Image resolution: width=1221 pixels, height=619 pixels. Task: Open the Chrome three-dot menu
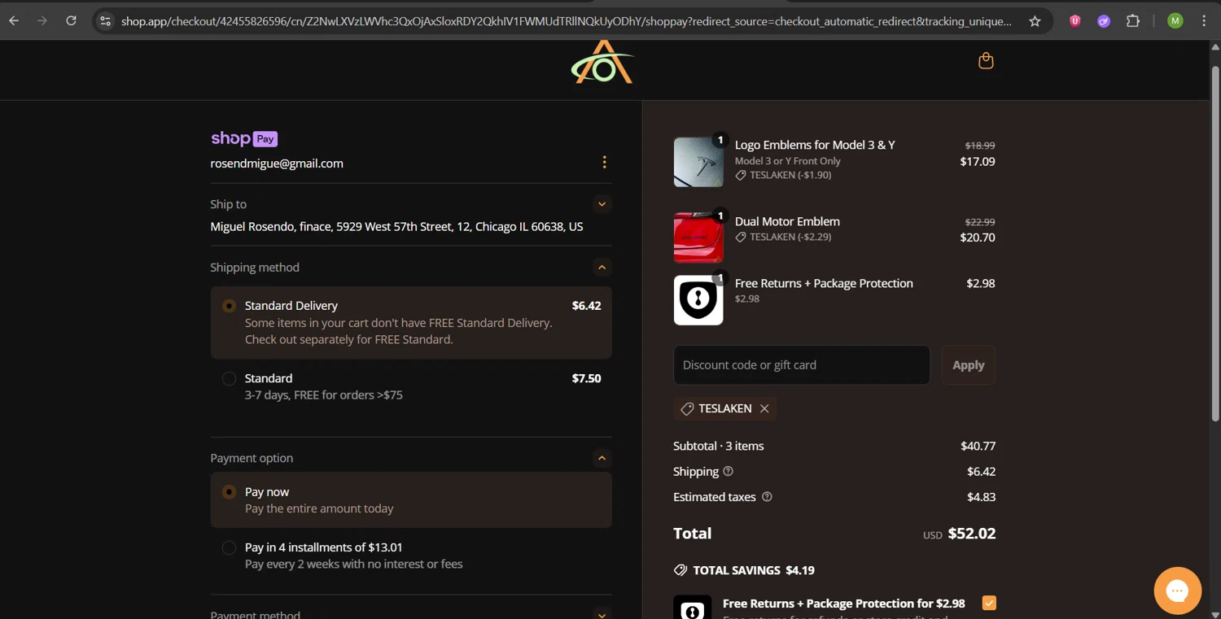coord(1204,21)
